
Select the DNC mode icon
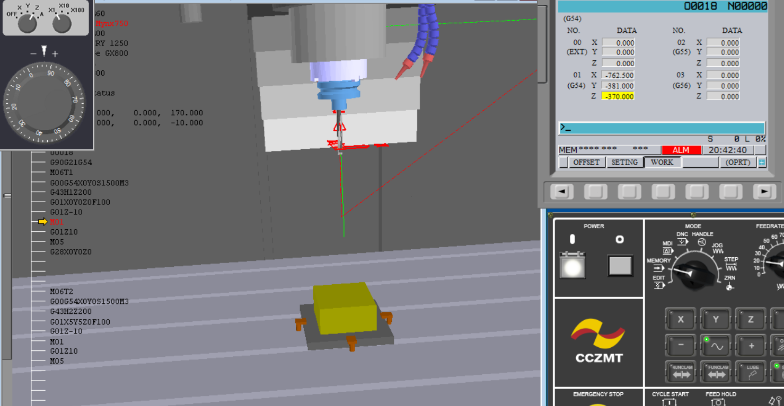pos(683,242)
